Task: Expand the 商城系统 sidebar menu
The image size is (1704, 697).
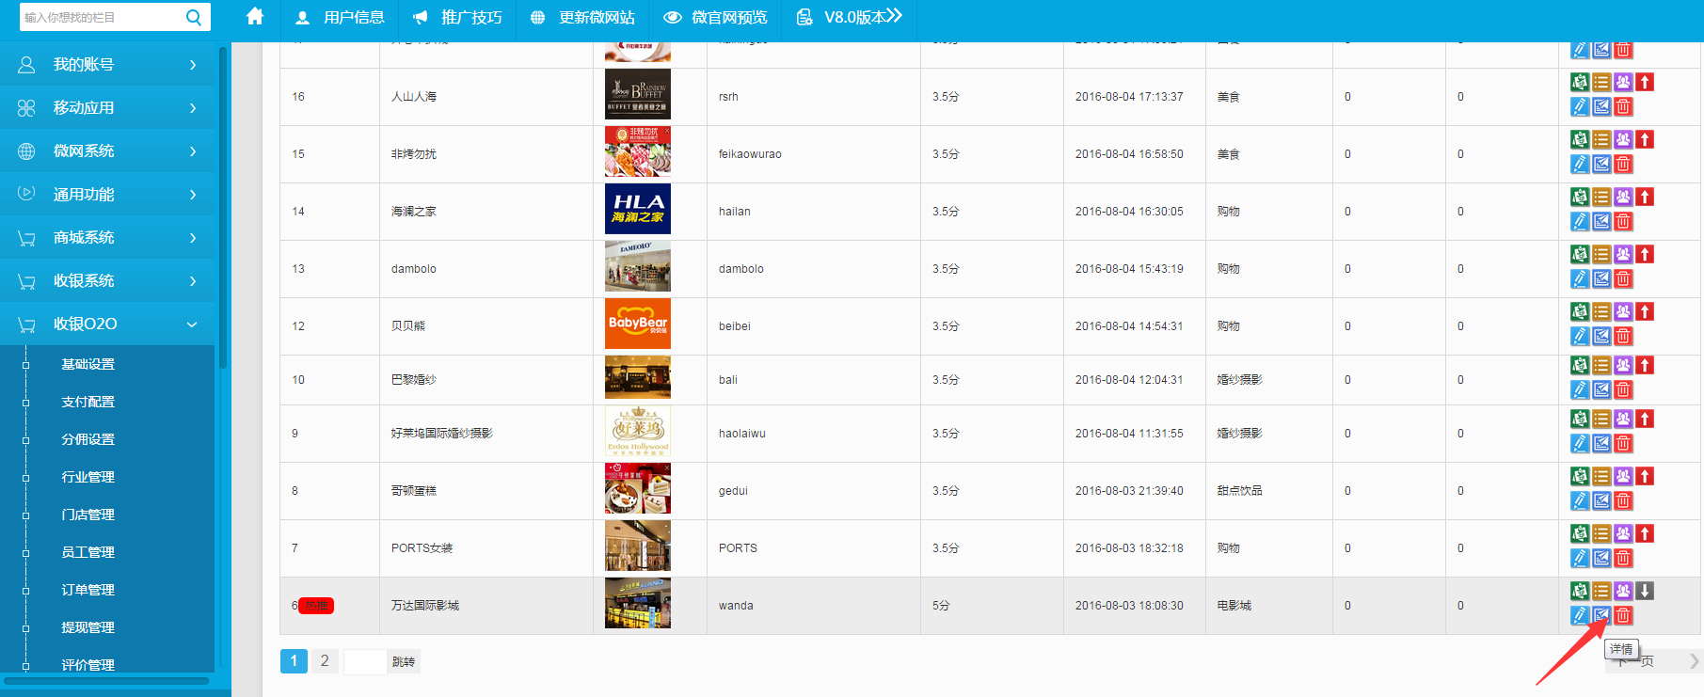Action: tap(107, 238)
